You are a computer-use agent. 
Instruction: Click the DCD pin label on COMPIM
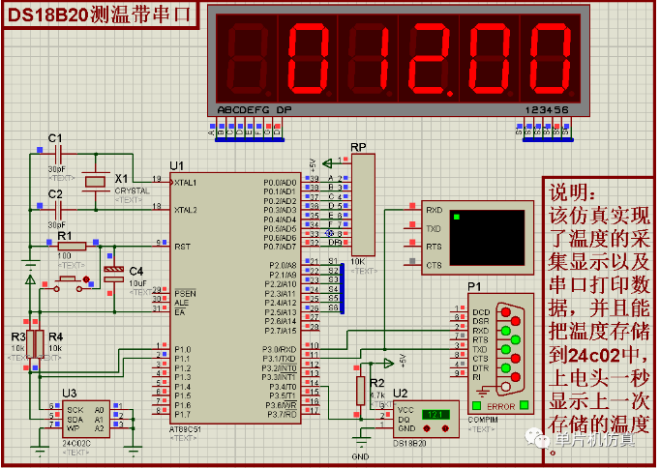coord(481,312)
